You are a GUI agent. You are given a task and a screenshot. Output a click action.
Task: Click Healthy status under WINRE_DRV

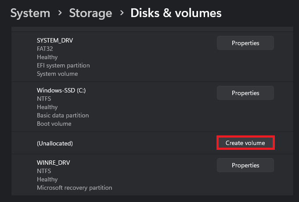click(47, 179)
